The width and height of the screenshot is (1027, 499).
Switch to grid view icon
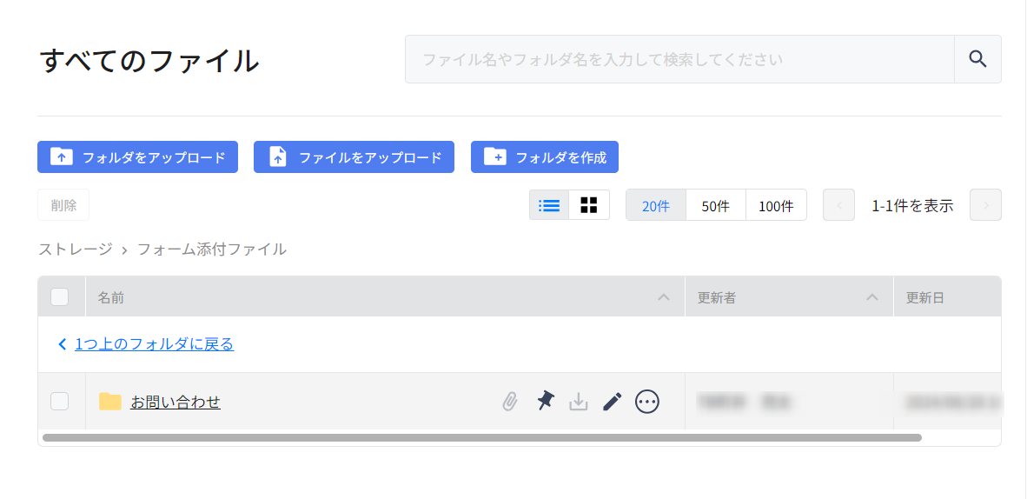point(589,205)
